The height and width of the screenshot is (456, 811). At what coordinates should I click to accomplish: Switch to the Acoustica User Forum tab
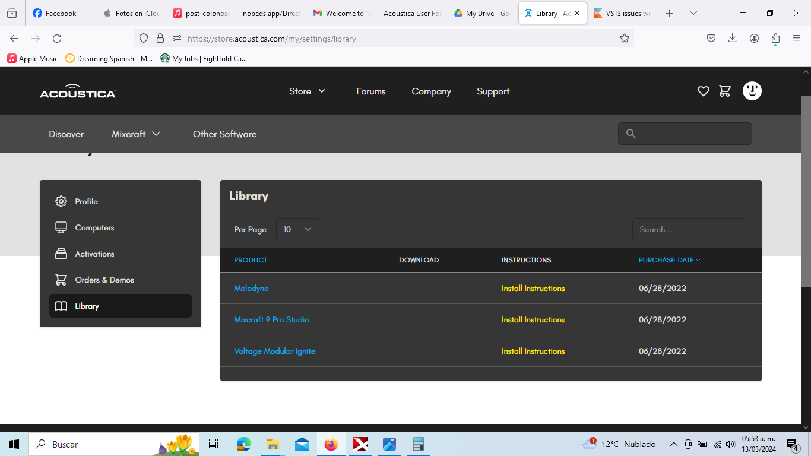tap(412, 13)
